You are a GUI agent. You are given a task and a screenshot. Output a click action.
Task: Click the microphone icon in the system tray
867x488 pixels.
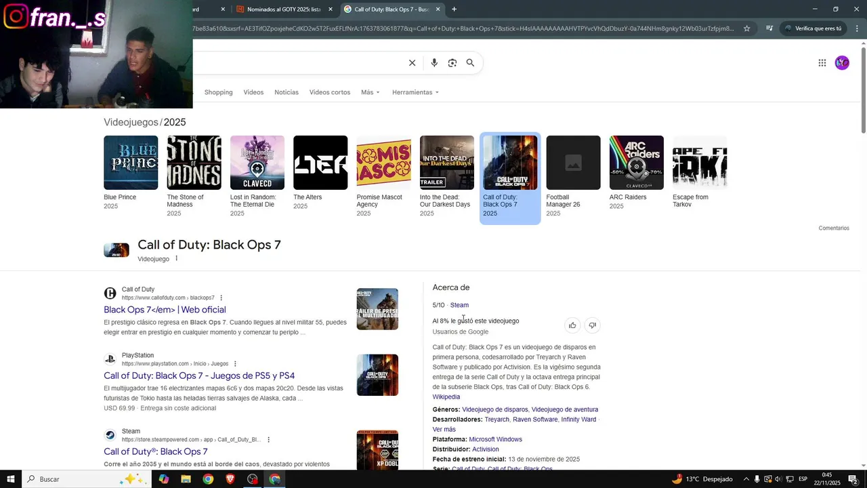(x=757, y=479)
